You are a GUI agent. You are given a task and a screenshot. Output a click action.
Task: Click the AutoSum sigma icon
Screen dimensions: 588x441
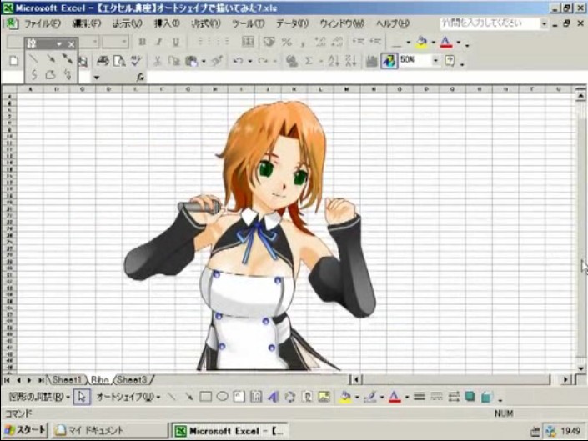(x=309, y=61)
